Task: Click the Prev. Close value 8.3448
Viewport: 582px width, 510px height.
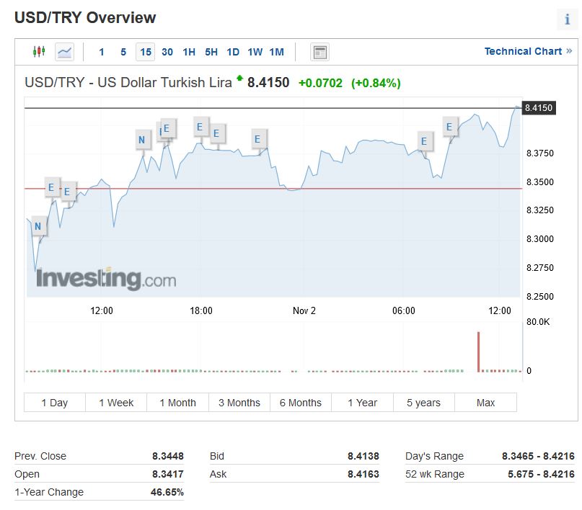Action: [x=168, y=456]
